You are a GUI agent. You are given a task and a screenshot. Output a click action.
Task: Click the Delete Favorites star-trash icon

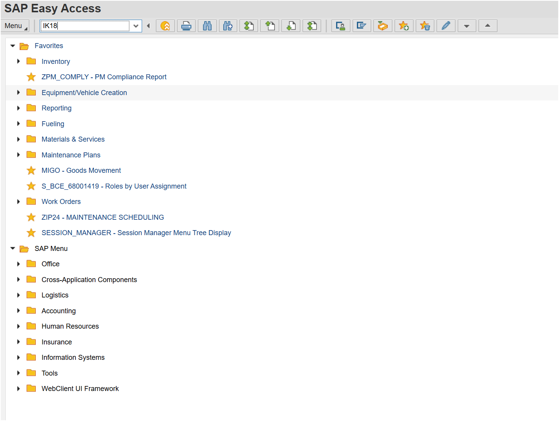click(x=425, y=26)
